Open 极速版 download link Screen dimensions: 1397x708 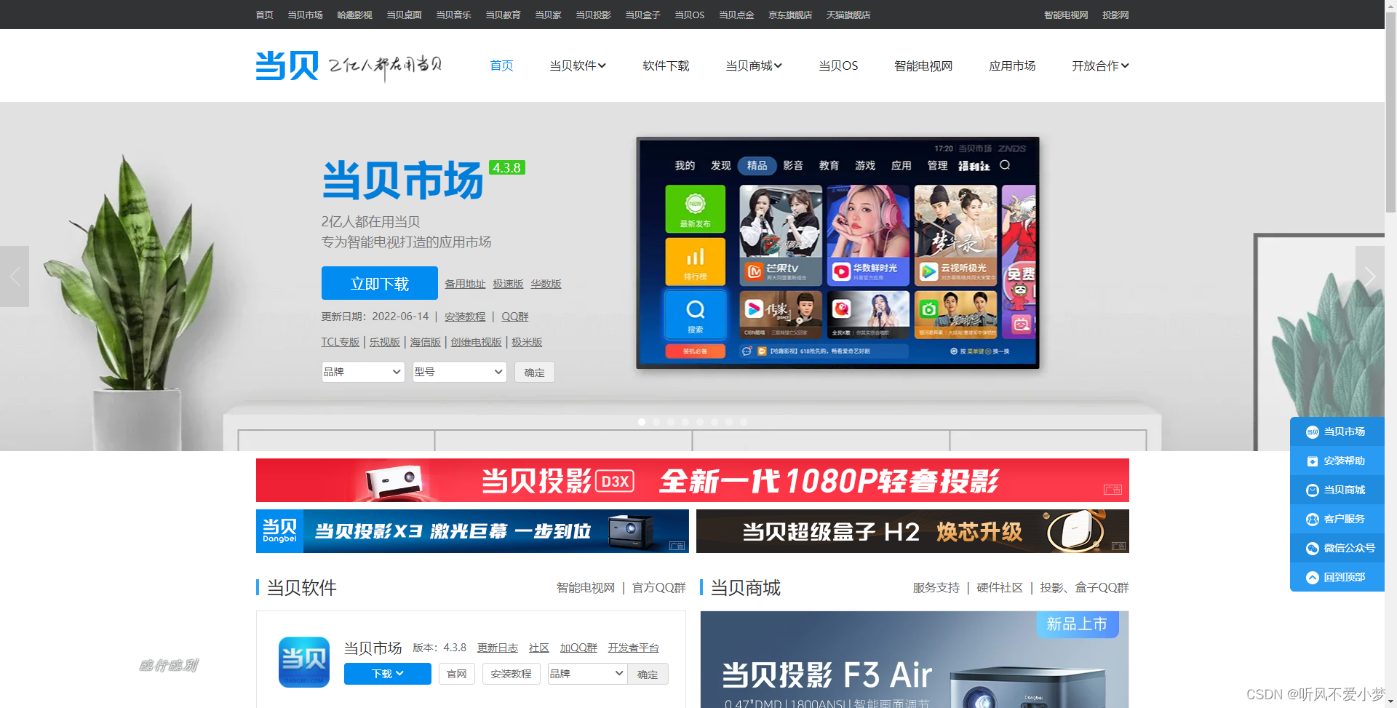[x=508, y=284]
